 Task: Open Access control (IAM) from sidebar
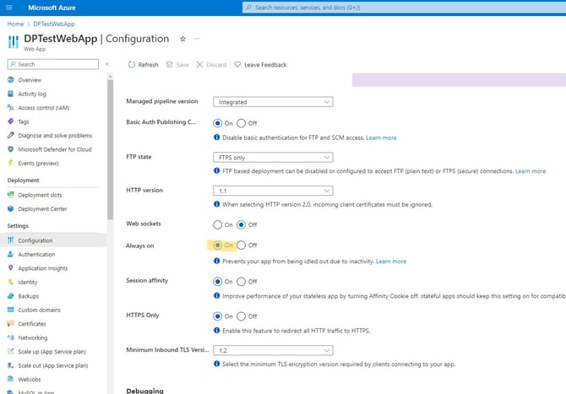point(43,108)
